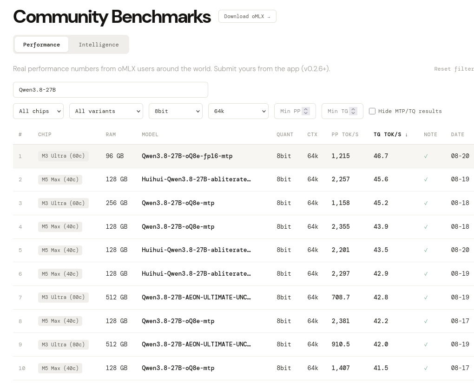Enable Hide MTP/TQ results checkbox

pyautogui.click(x=372, y=111)
